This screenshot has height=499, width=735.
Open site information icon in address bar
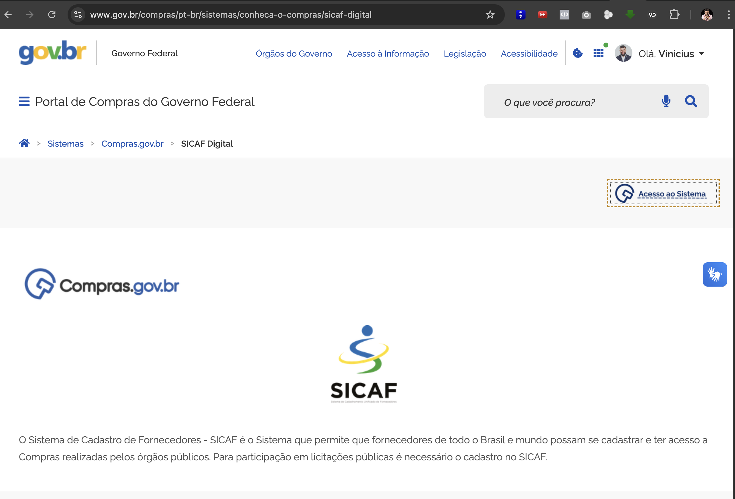(78, 15)
